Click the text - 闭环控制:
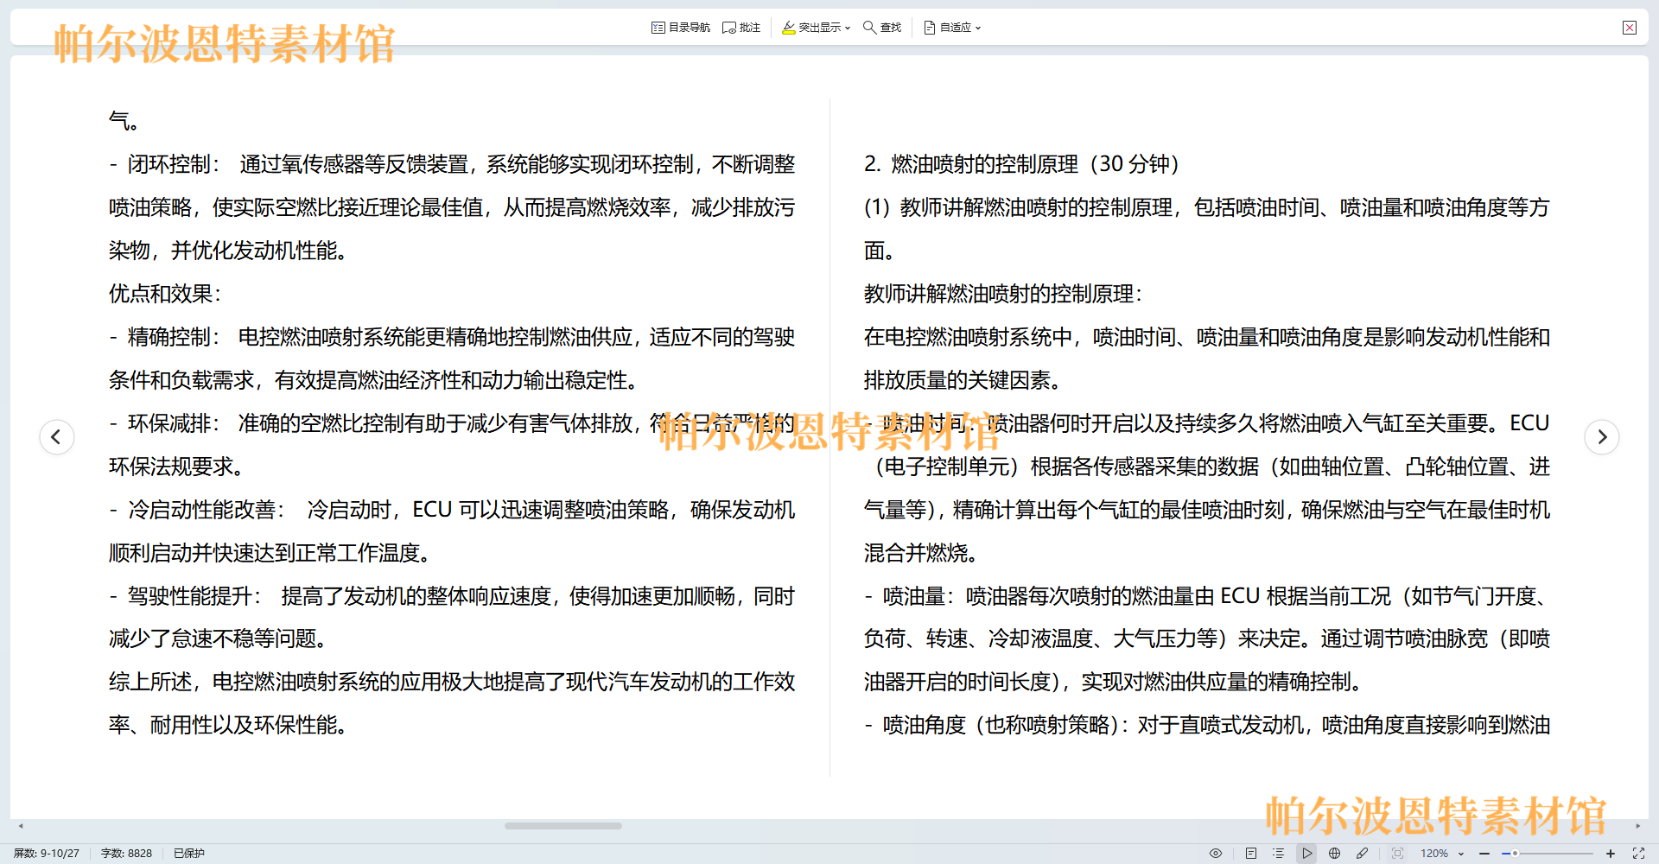Viewport: 1659px width, 864px height. (x=164, y=164)
